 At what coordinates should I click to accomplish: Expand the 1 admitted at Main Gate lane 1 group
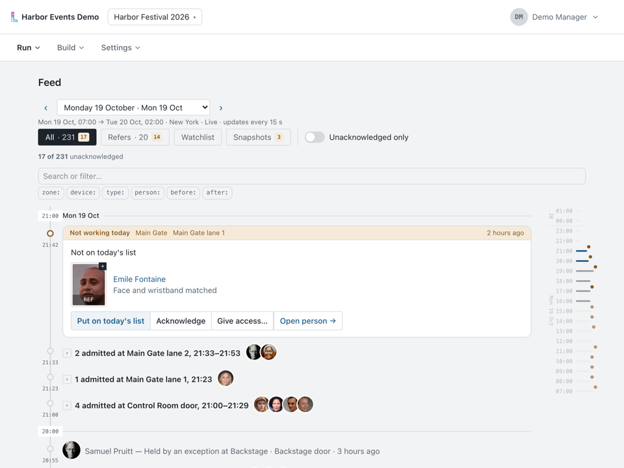(x=67, y=379)
